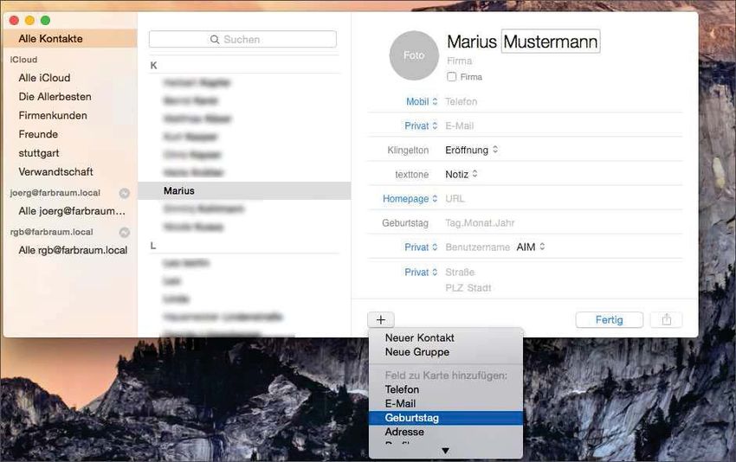Viewport: 736px width, 462px height.
Task: Expand the AIM service dropdown
Action: (x=531, y=247)
